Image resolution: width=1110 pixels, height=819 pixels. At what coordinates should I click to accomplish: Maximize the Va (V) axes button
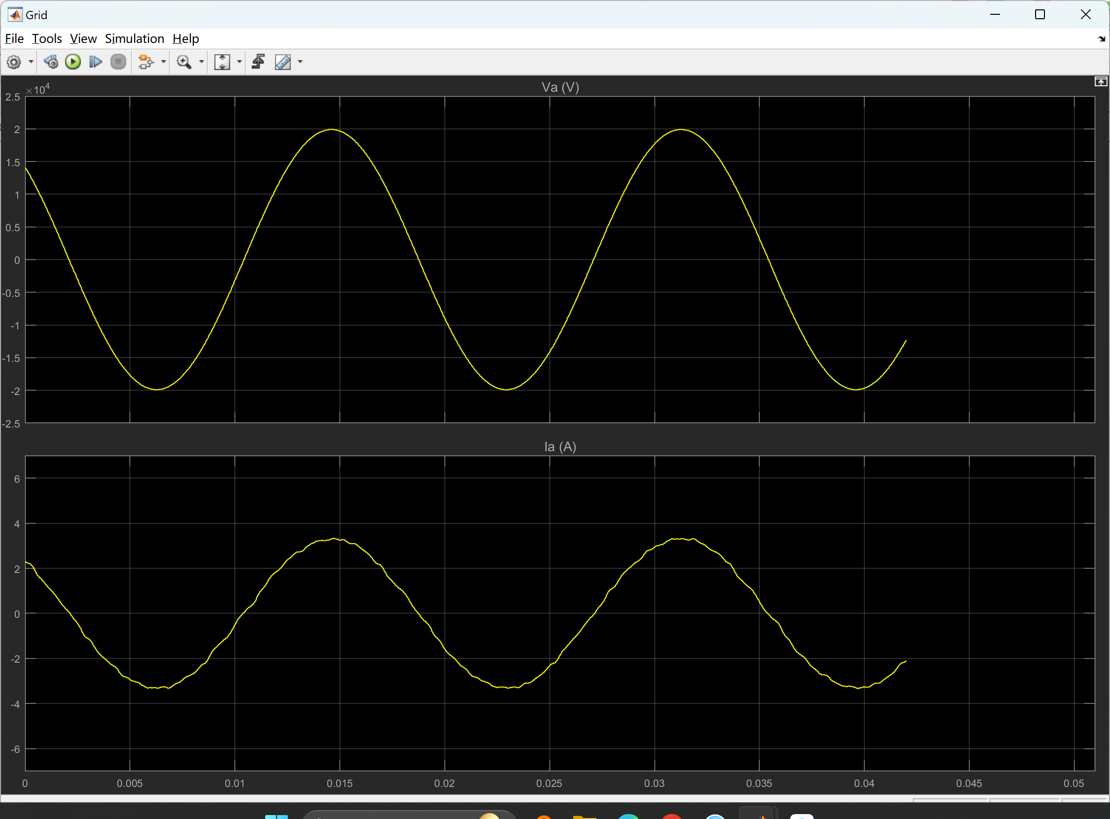tap(1101, 82)
